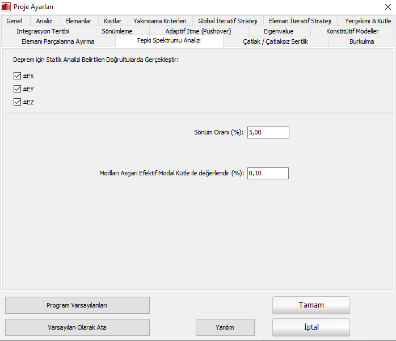This screenshot has width=396, height=341.
Task: Open the Yerçekimi & Kütle tab
Action: coord(368,21)
